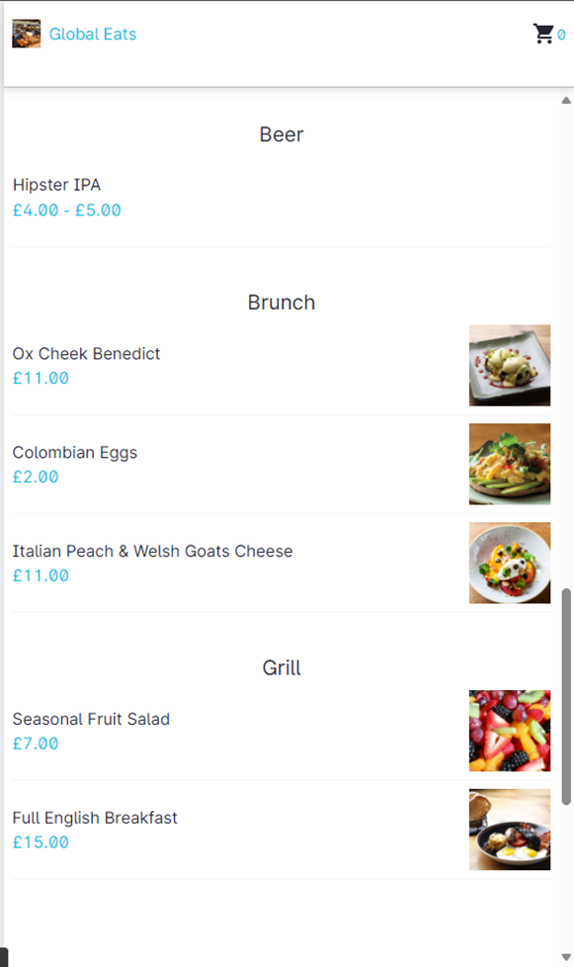Click the Global Eats header link
The image size is (574, 967).
pyautogui.click(x=93, y=34)
